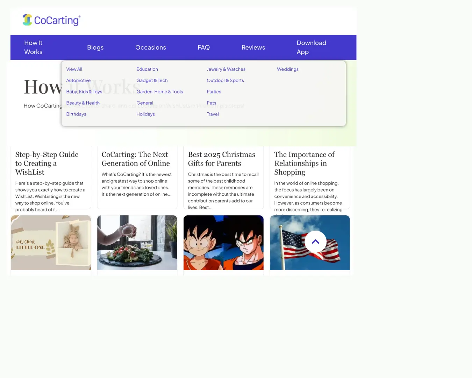Navigate to the Reviews section
Screen dimensions: 472x378
pyautogui.click(x=253, y=47)
